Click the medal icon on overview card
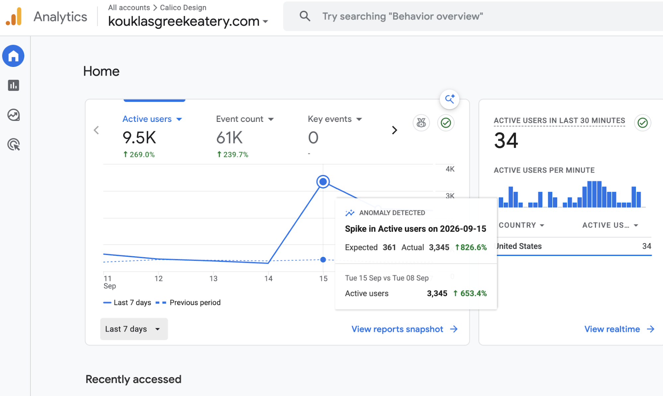 pyautogui.click(x=421, y=123)
